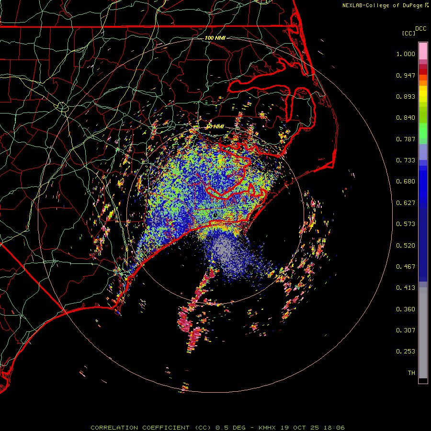Click the 100 NMI range ring label

point(215,38)
